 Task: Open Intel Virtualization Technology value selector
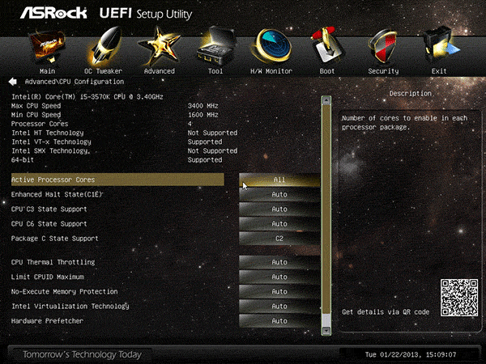[x=279, y=307]
